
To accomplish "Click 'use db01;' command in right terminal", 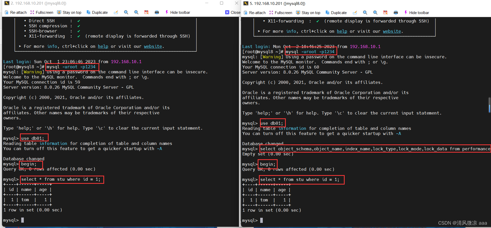I will coord(272,123).
